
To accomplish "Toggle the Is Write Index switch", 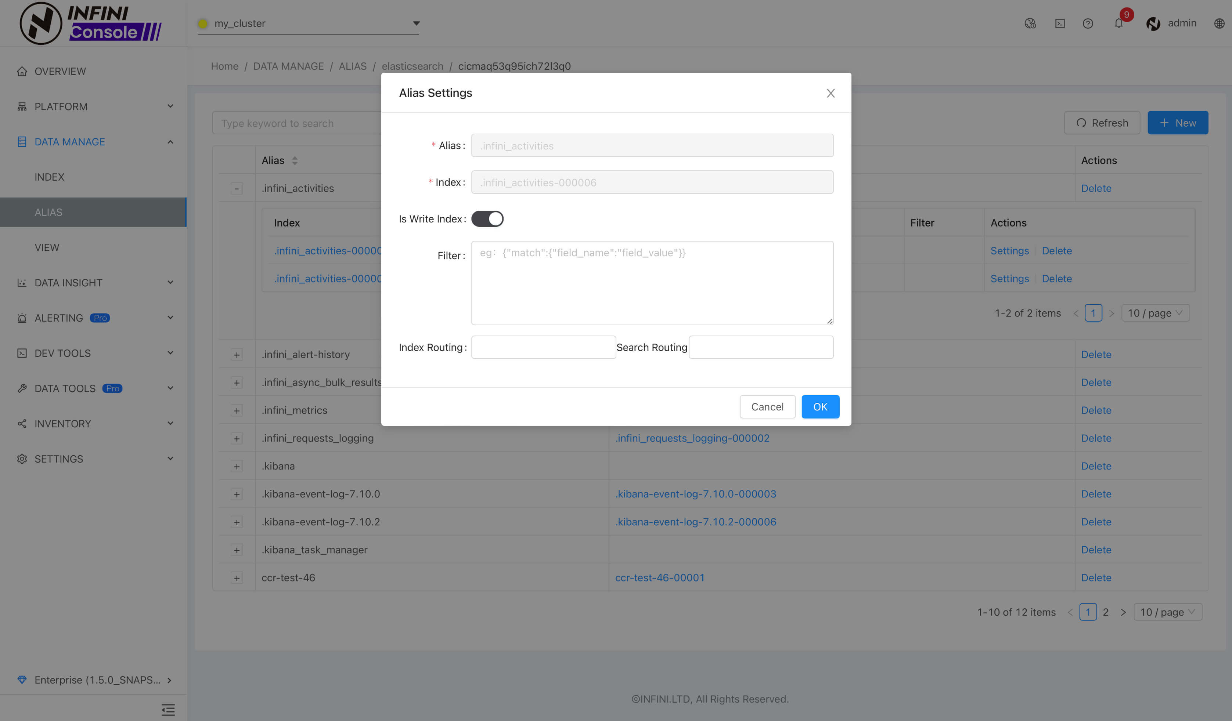I will click(487, 219).
